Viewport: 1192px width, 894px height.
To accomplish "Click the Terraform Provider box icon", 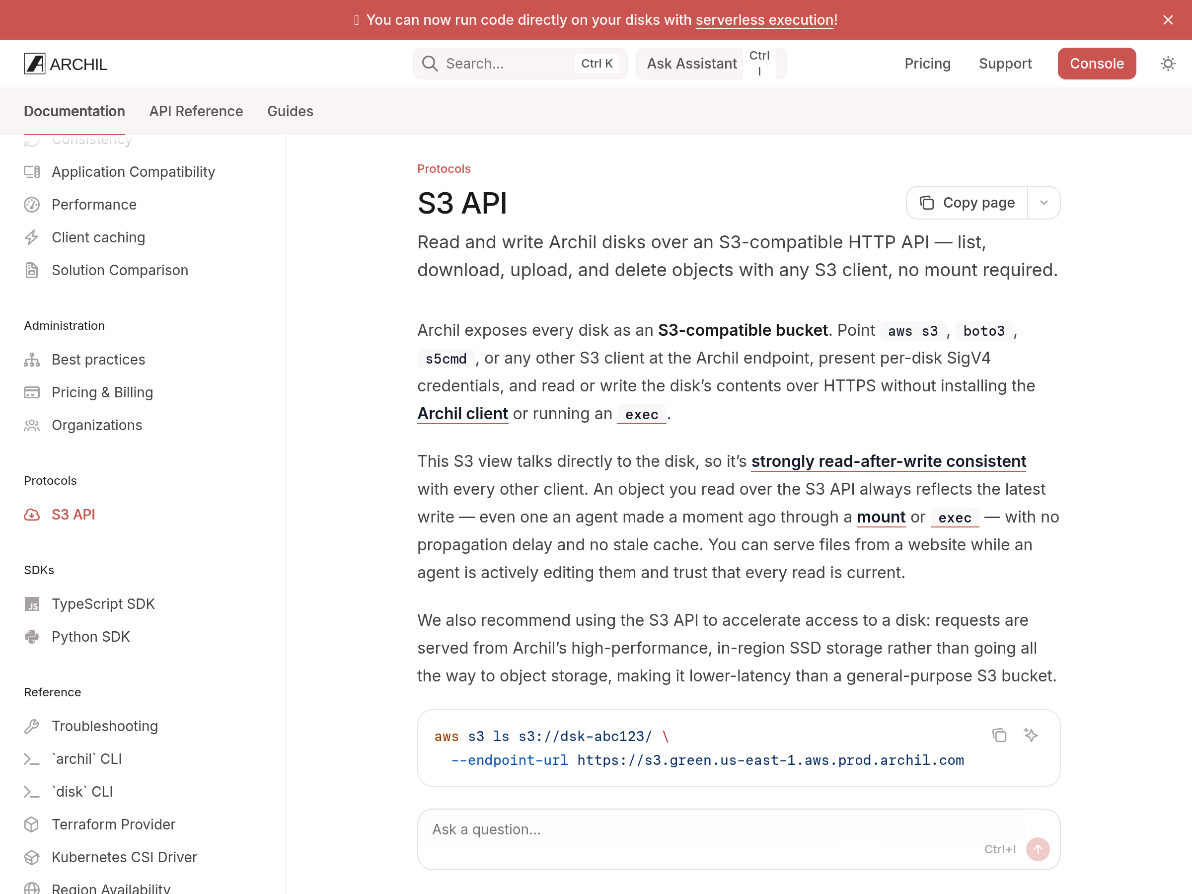I will tap(32, 825).
